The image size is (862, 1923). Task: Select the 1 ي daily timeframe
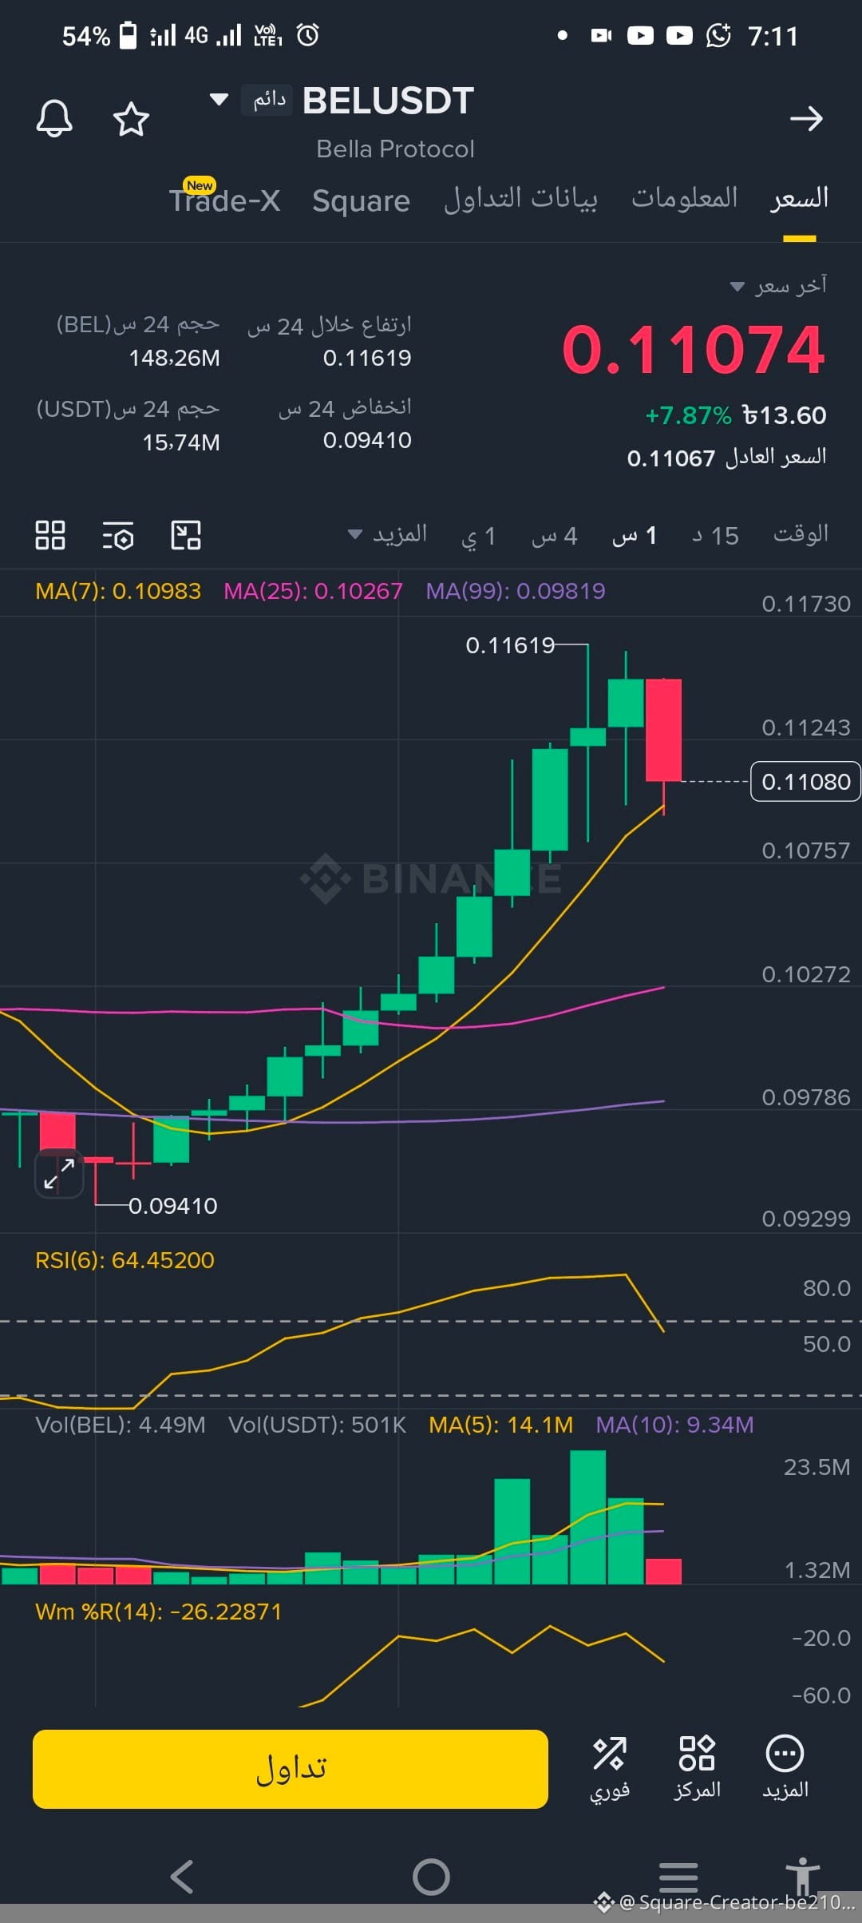pos(479,536)
